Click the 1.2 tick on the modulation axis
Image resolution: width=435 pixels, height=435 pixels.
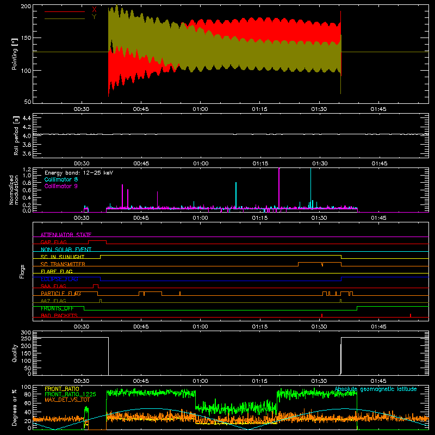click(27, 170)
